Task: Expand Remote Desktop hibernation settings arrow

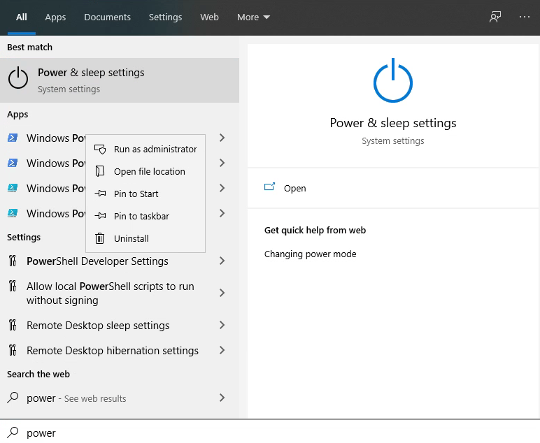Action: (222, 350)
